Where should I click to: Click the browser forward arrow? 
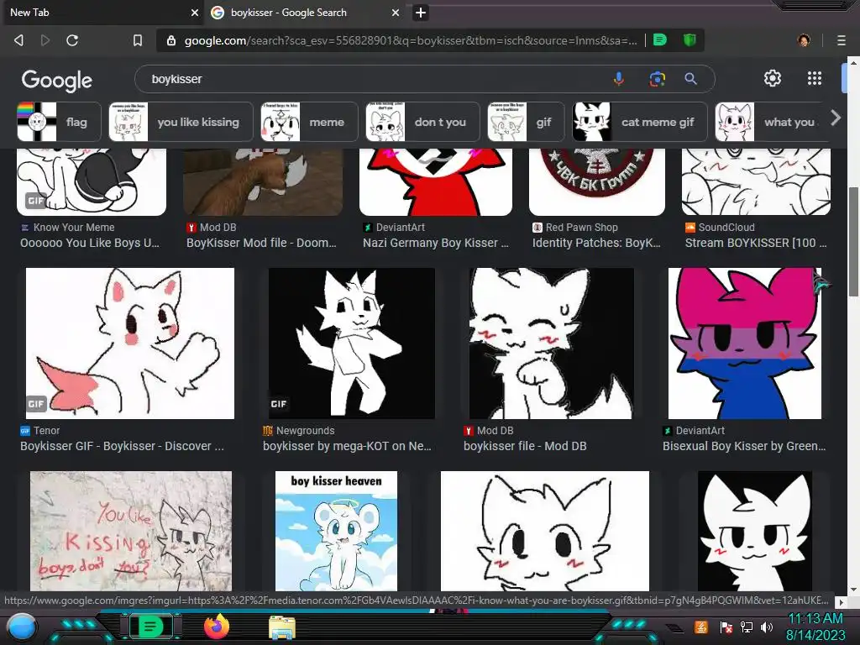tap(45, 40)
